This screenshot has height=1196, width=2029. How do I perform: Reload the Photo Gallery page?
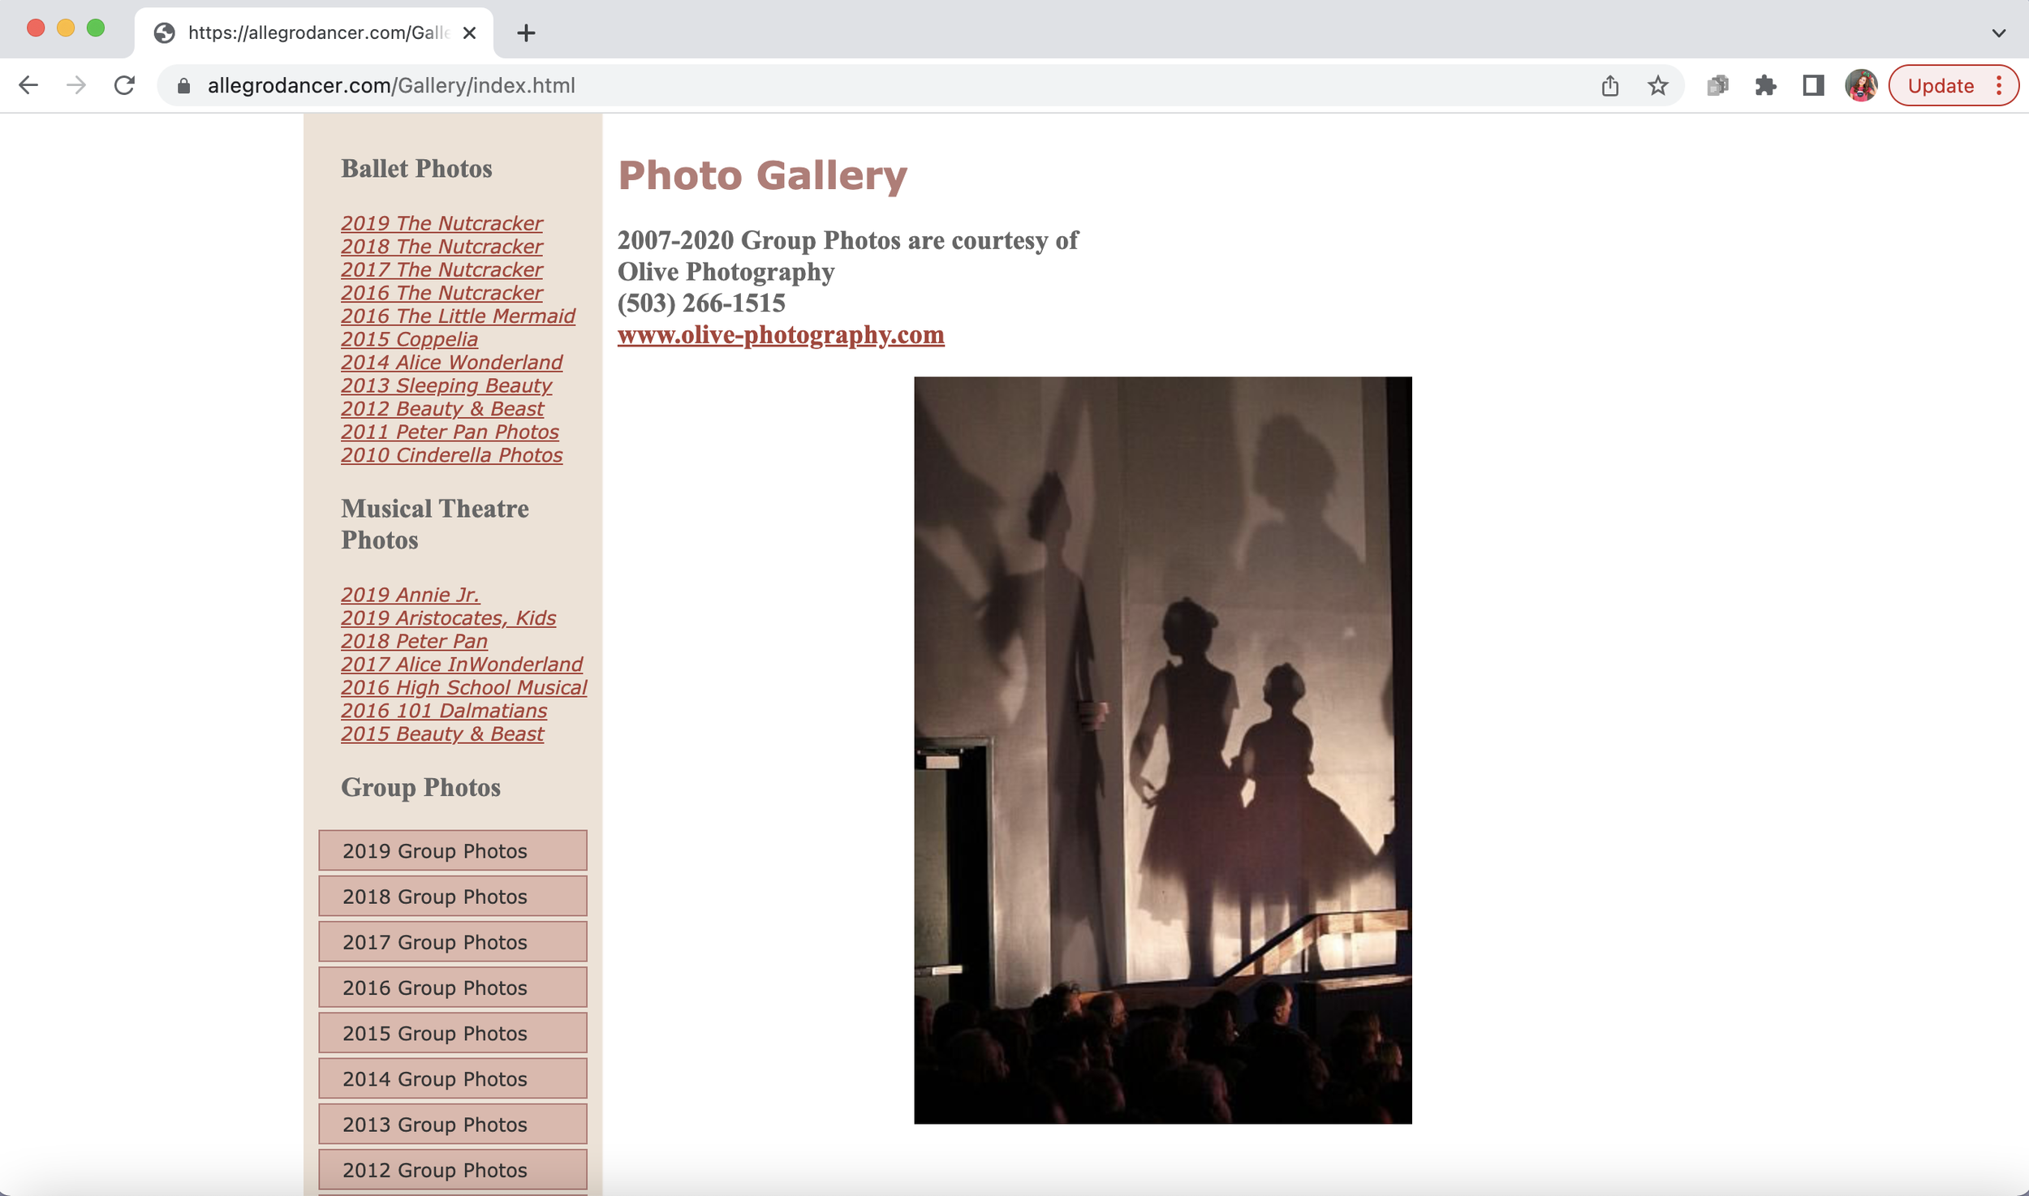click(123, 85)
